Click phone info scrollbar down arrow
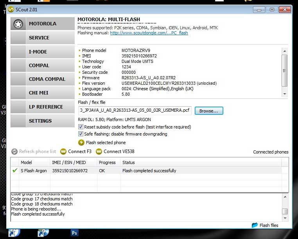Viewport: 298px width, 239px height. pyautogui.click(x=284, y=94)
